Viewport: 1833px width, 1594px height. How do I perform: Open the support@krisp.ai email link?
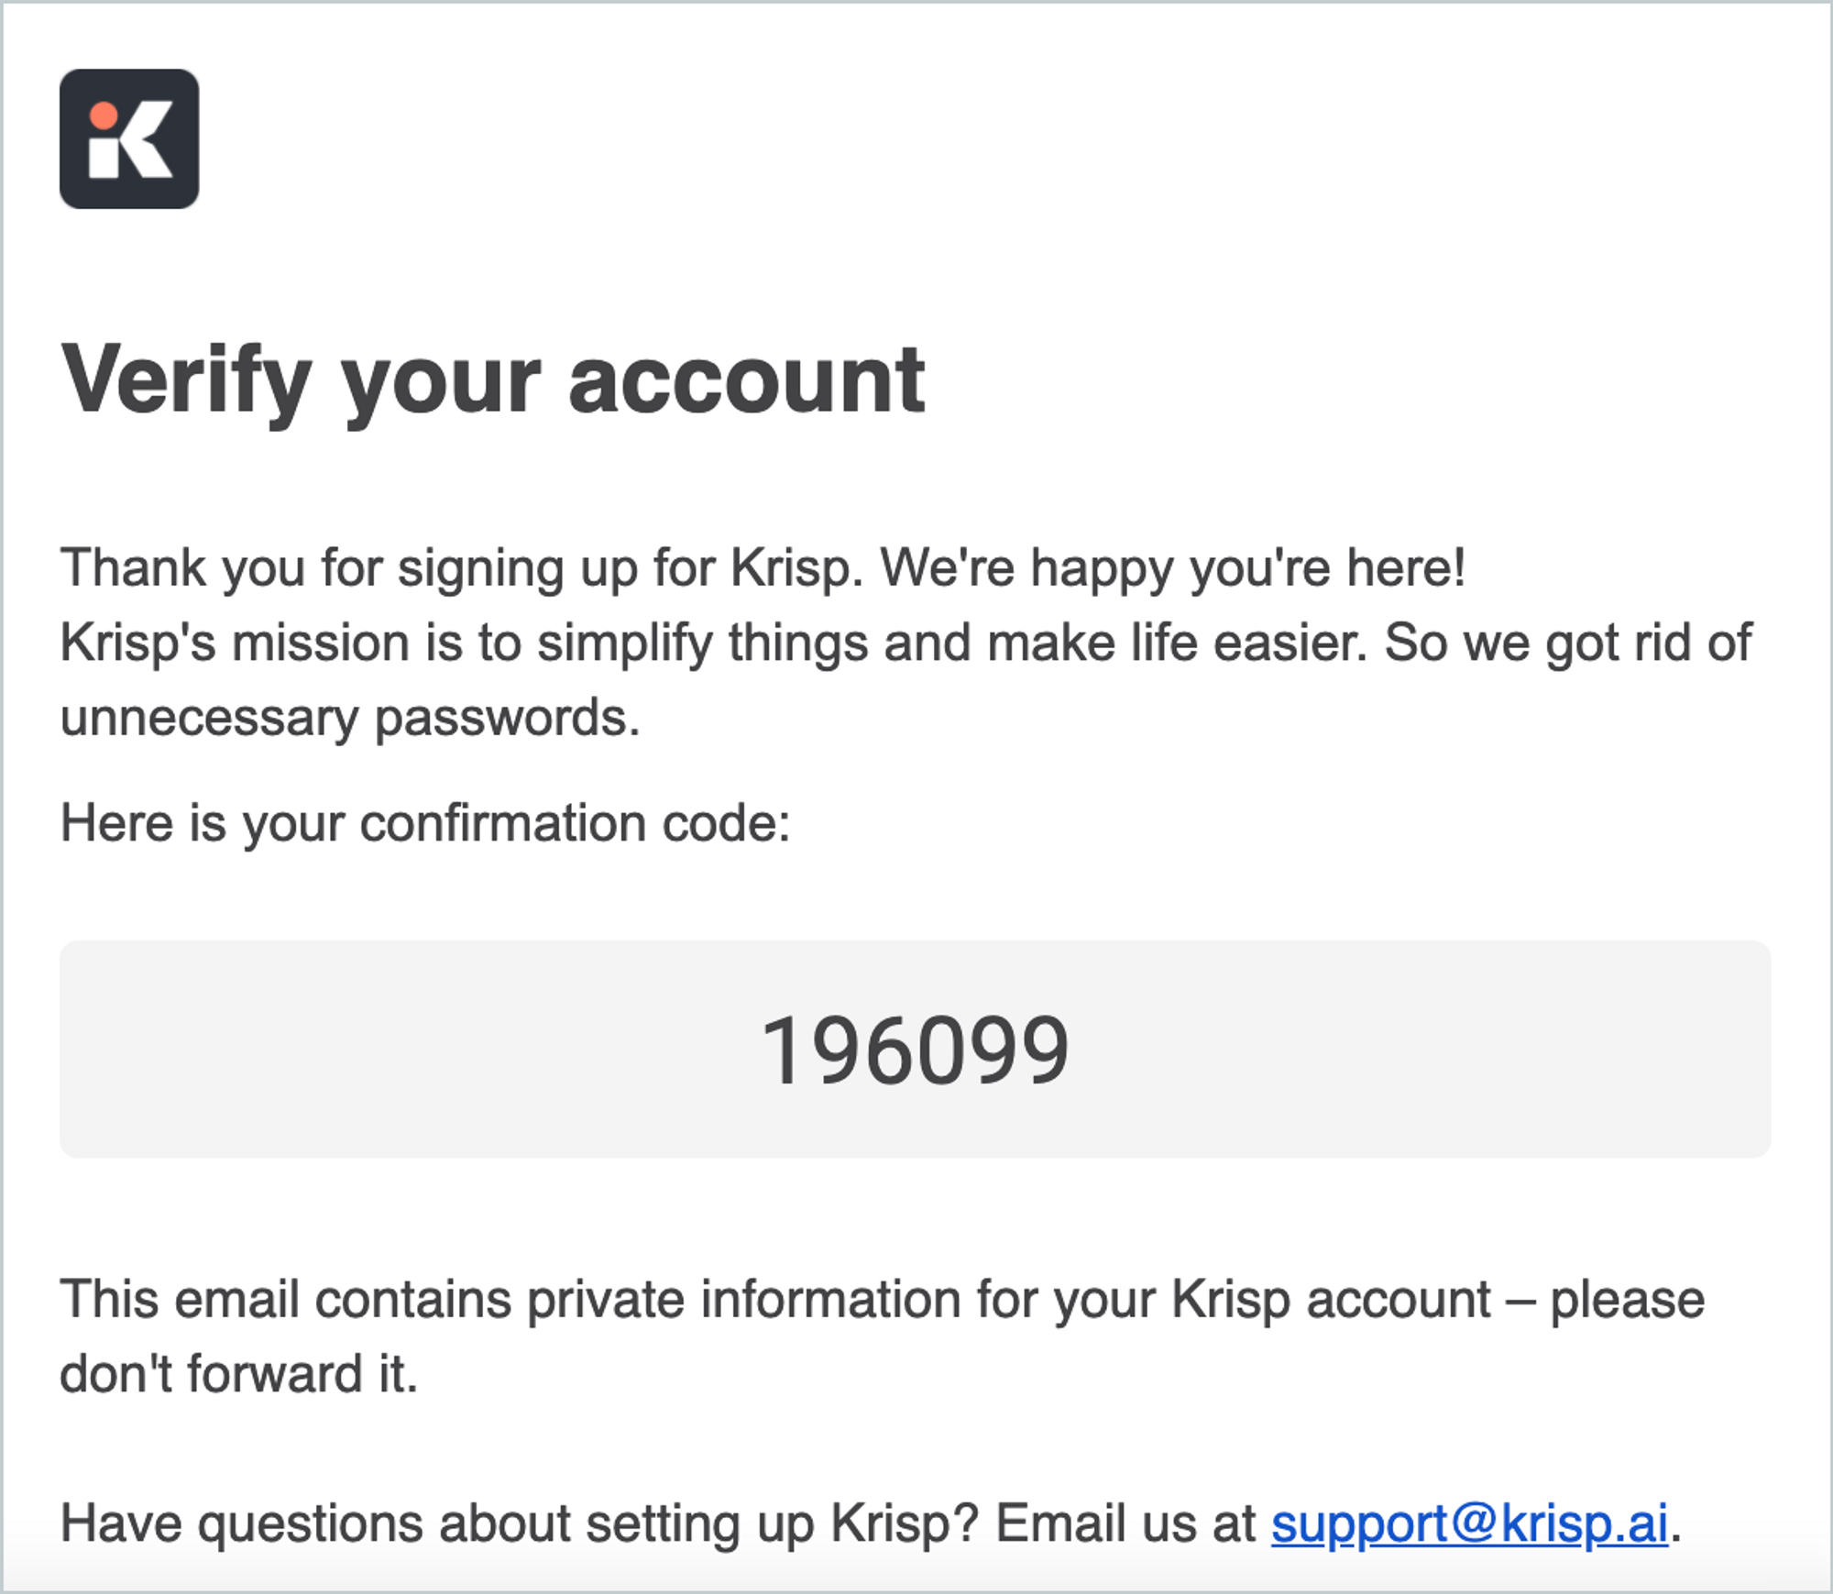[1469, 1523]
